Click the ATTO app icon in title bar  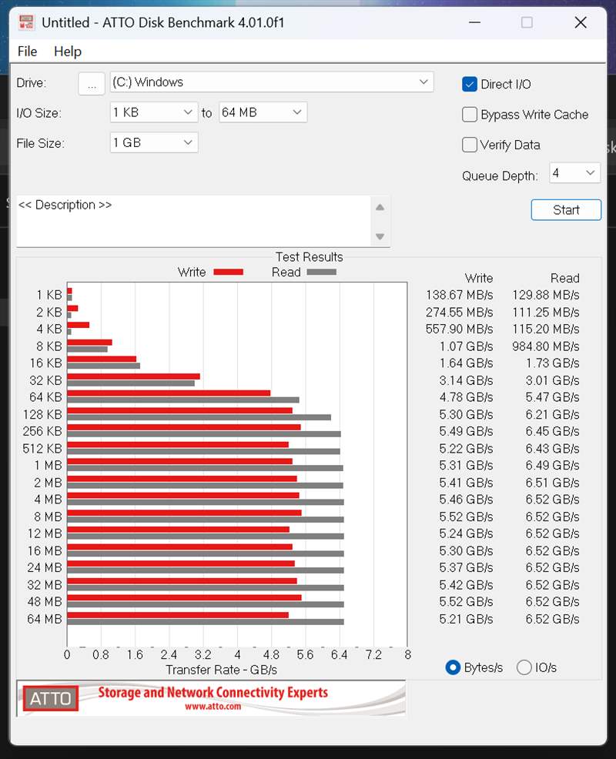25,22
